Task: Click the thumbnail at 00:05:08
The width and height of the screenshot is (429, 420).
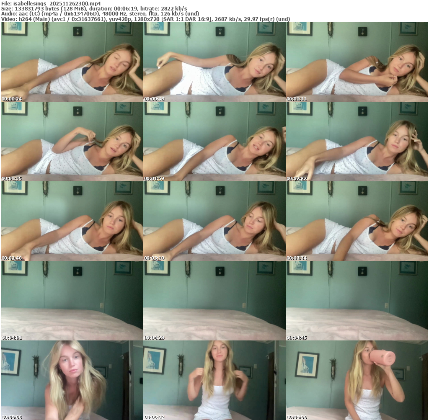Action: [x=72, y=380]
